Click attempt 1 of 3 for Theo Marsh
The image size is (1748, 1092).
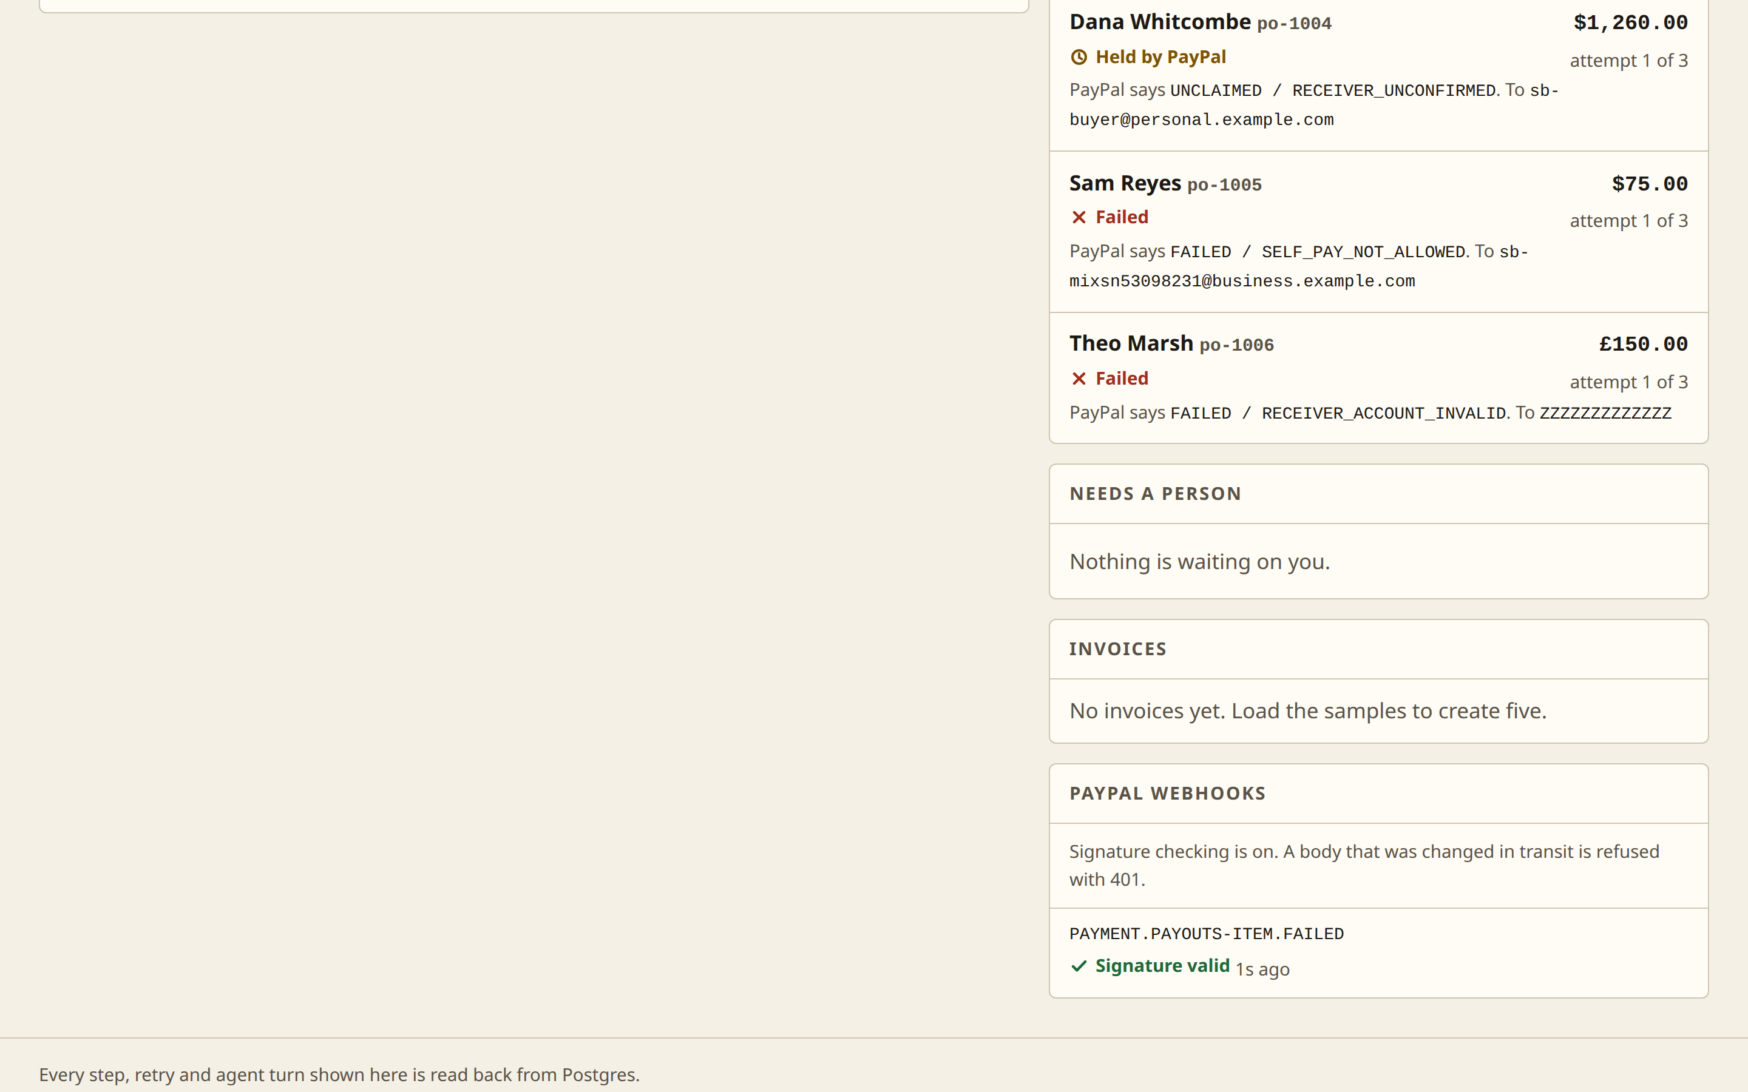pyautogui.click(x=1629, y=382)
